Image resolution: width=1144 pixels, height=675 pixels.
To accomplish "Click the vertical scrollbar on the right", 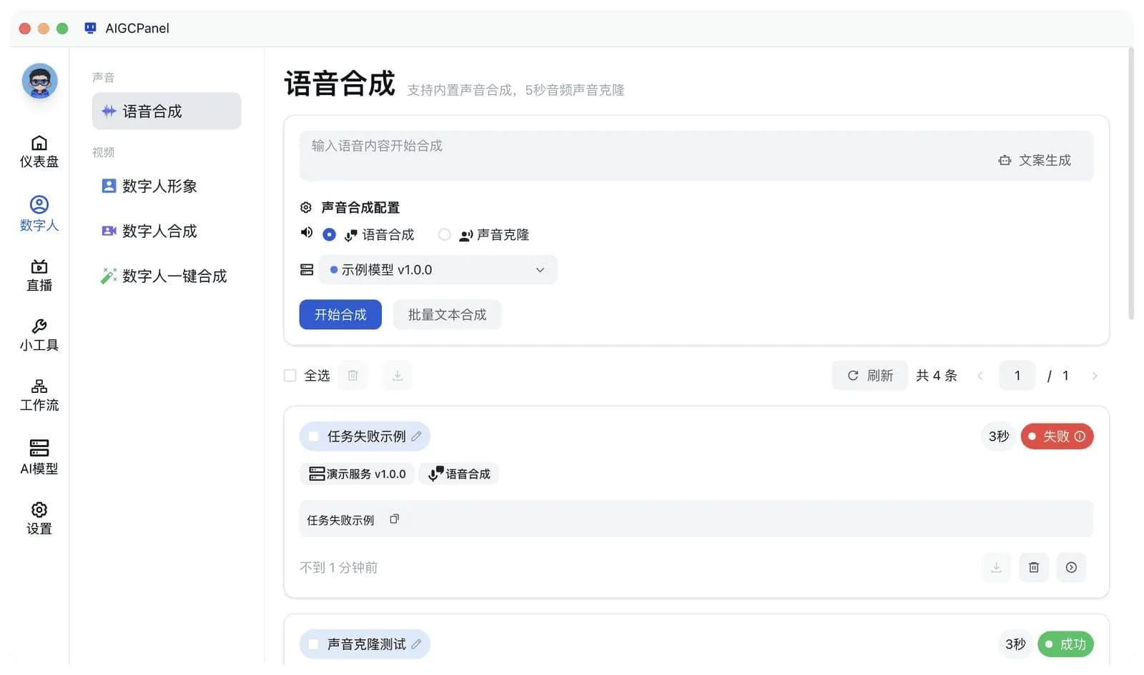I will pyautogui.click(x=1131, y=184).
